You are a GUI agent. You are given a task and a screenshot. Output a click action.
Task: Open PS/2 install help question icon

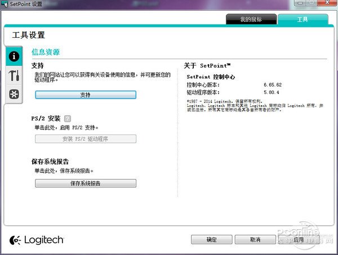click(68, 118)
